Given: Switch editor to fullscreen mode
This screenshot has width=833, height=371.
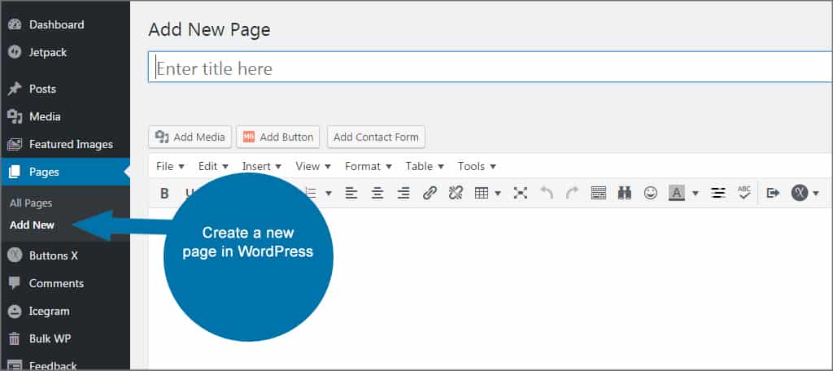Looking at the screenshot, I should 520,193.
